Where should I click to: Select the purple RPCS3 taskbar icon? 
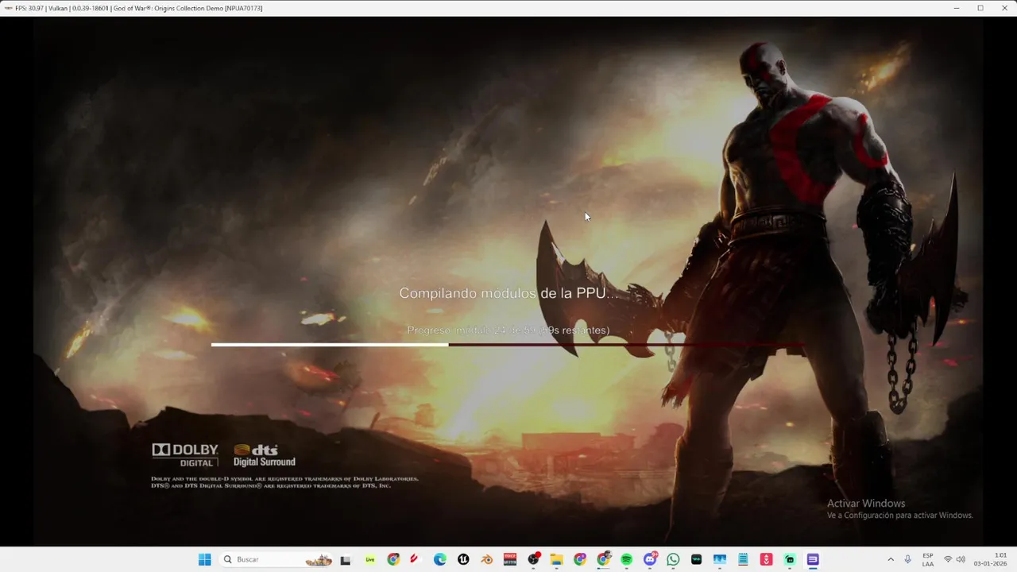[x=813, y=559]
